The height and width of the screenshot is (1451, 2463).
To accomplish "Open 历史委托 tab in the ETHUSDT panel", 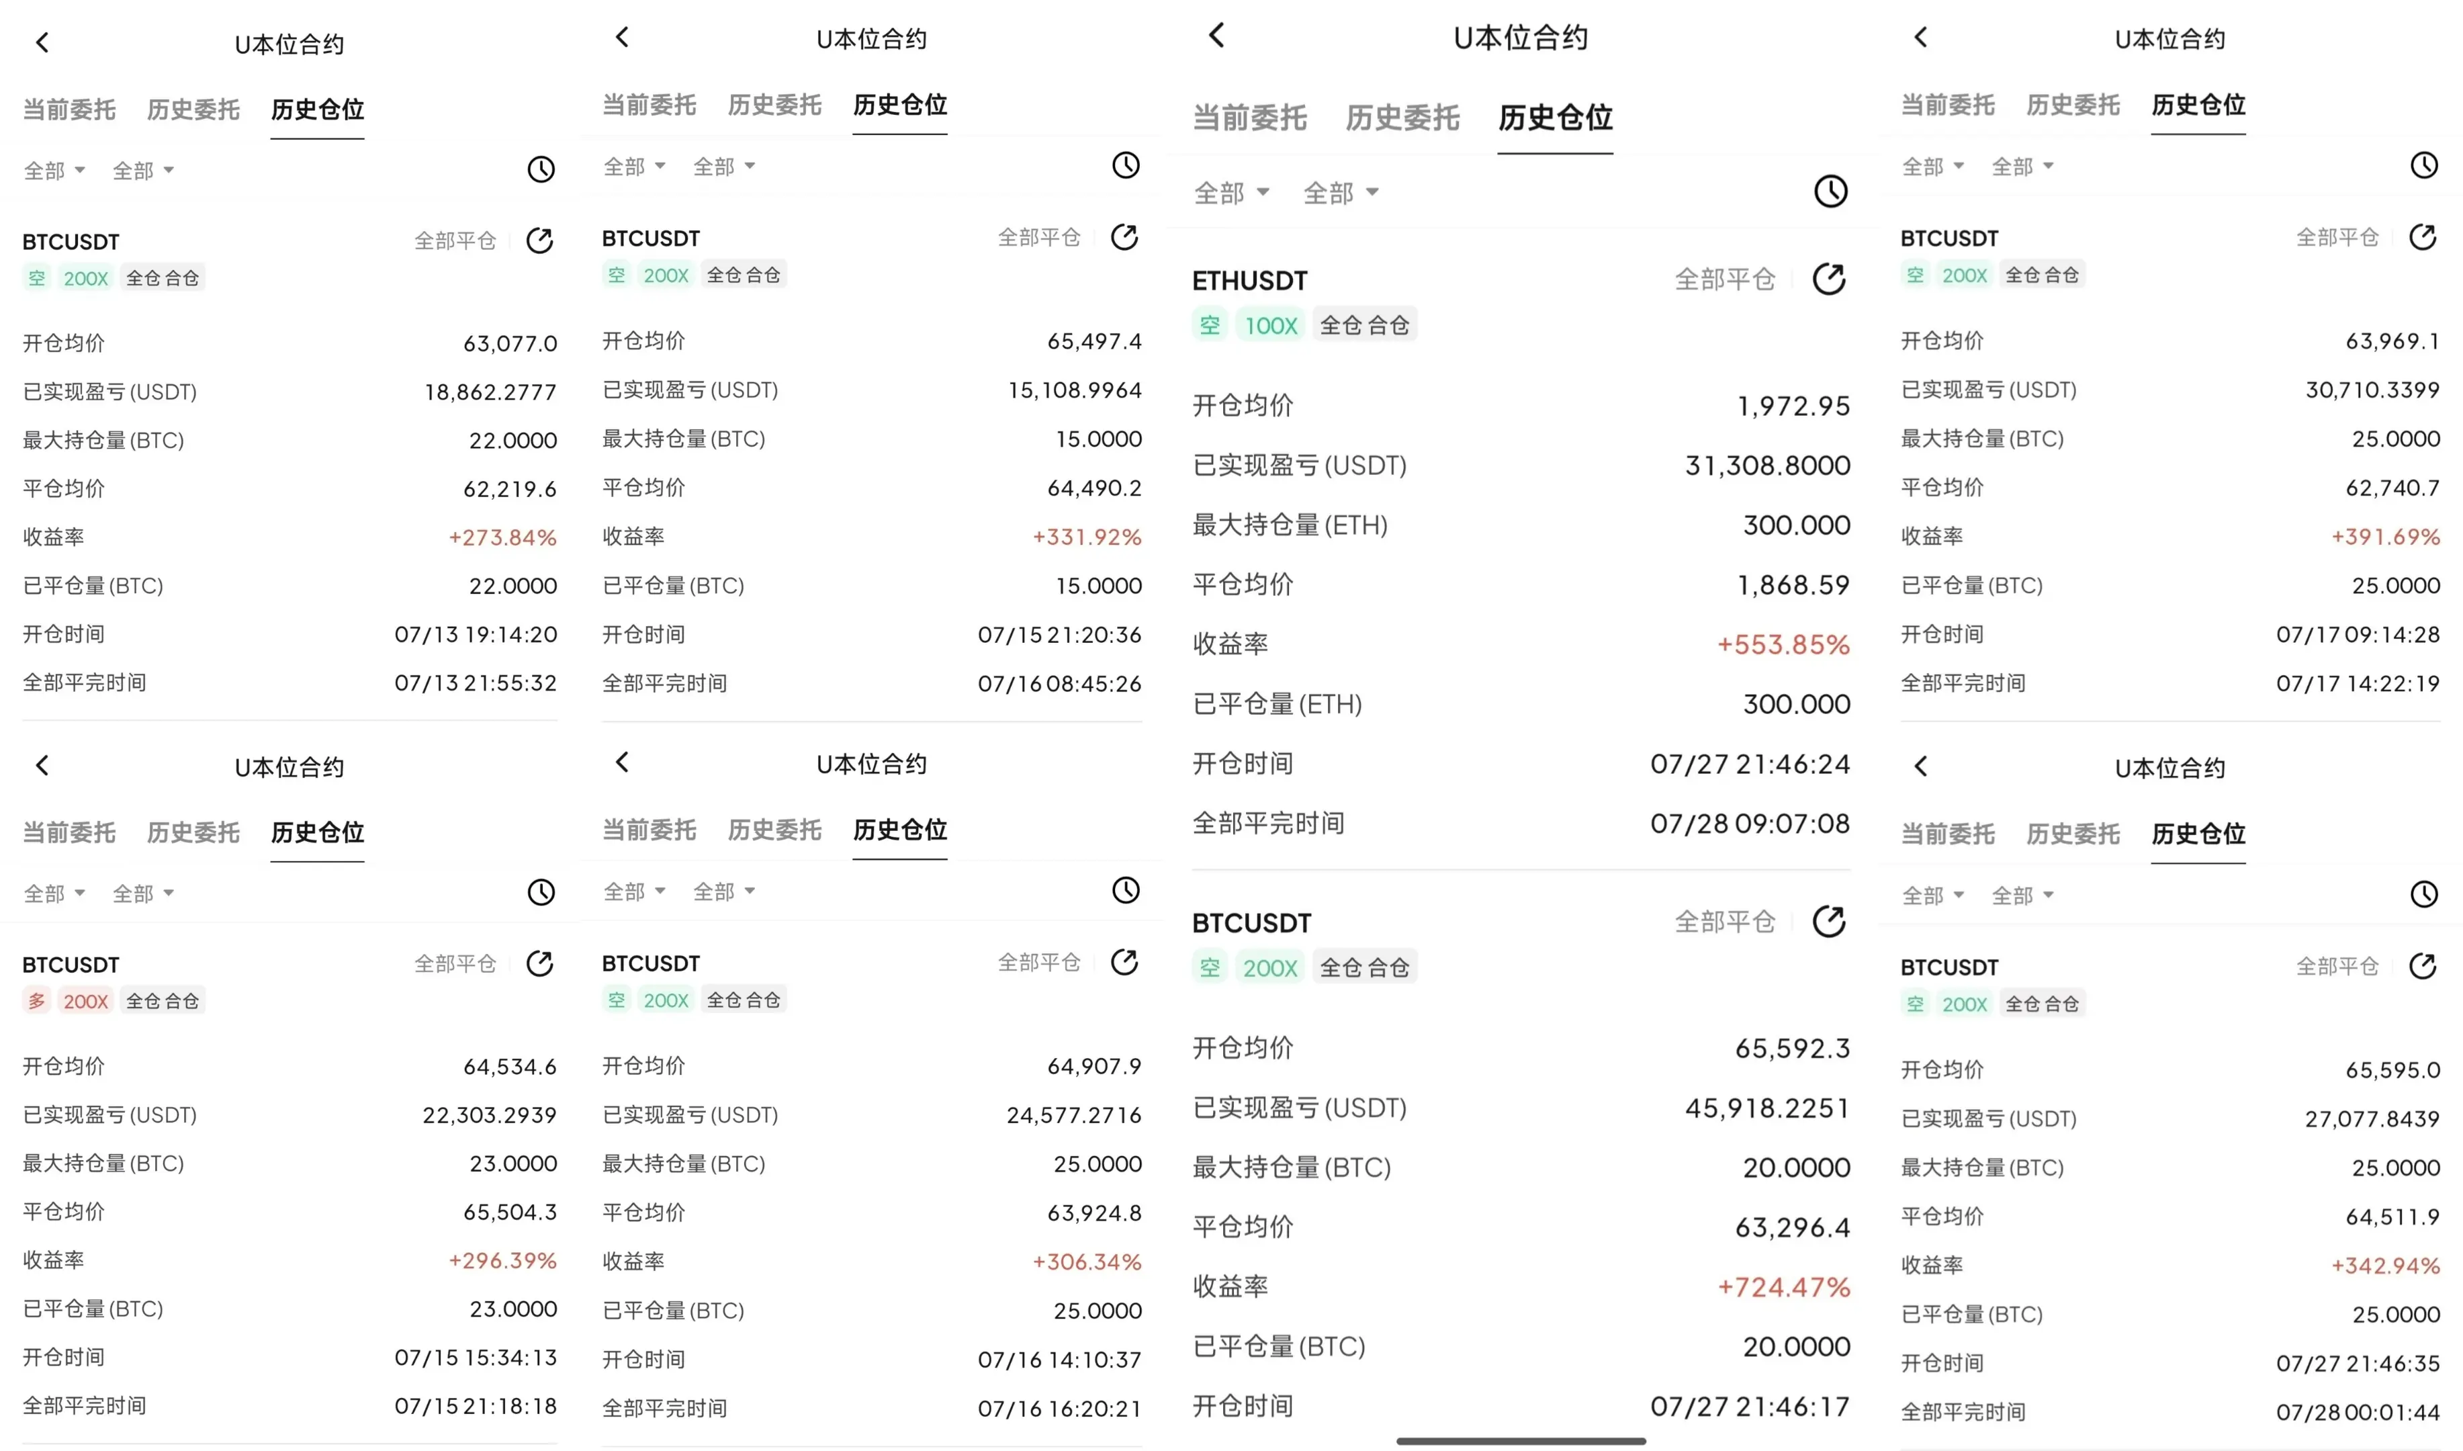I will tap(1402, 118).
